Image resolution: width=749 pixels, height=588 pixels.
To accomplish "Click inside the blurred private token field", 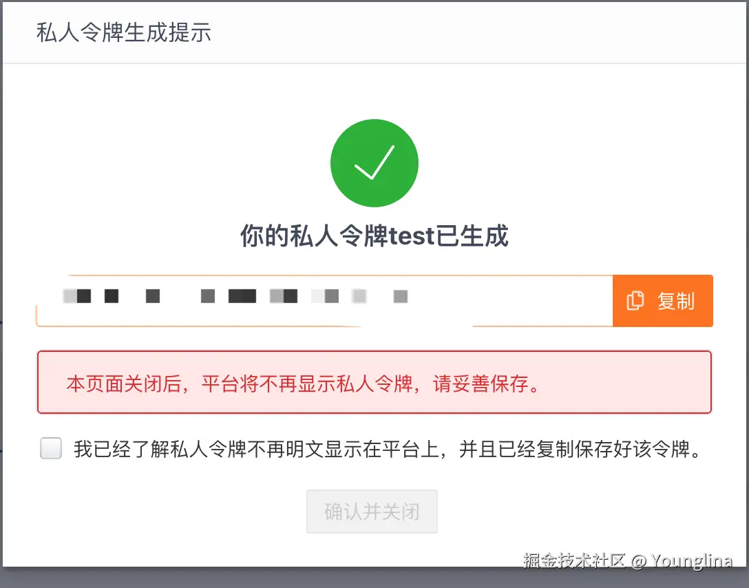I will pyautogui.click(x=324, y=301).
